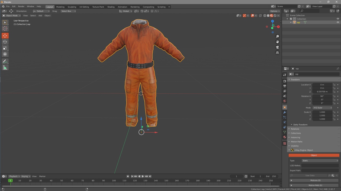This screenshot has height=191, width=341.
Task: Select the Cursor tool in the toolbar
Action: pyautogui.click(x=5, y=29)
